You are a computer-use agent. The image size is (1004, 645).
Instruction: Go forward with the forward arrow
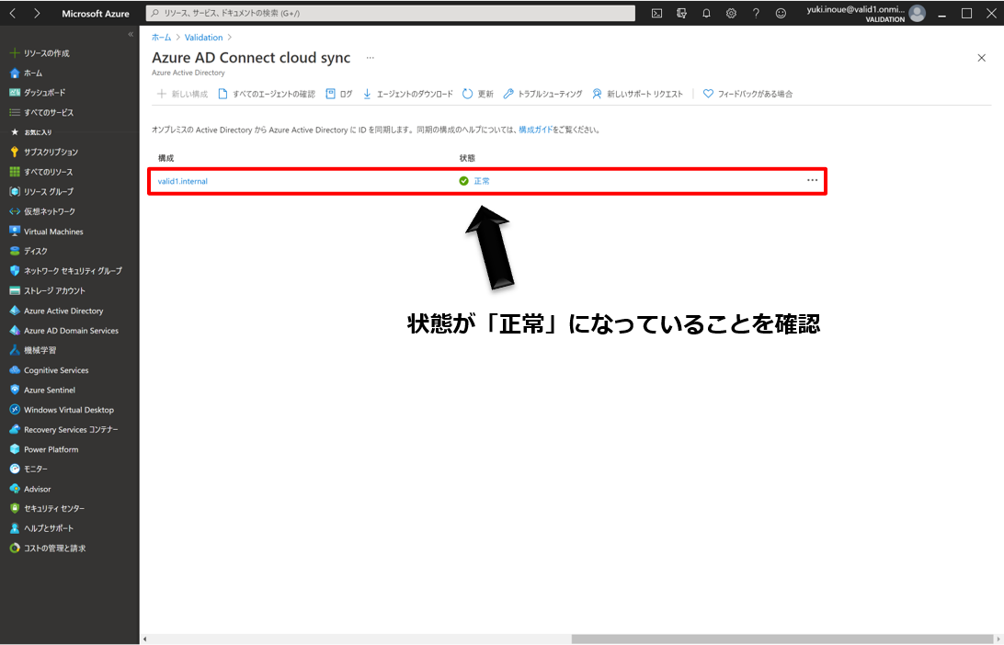coord(37,13)
